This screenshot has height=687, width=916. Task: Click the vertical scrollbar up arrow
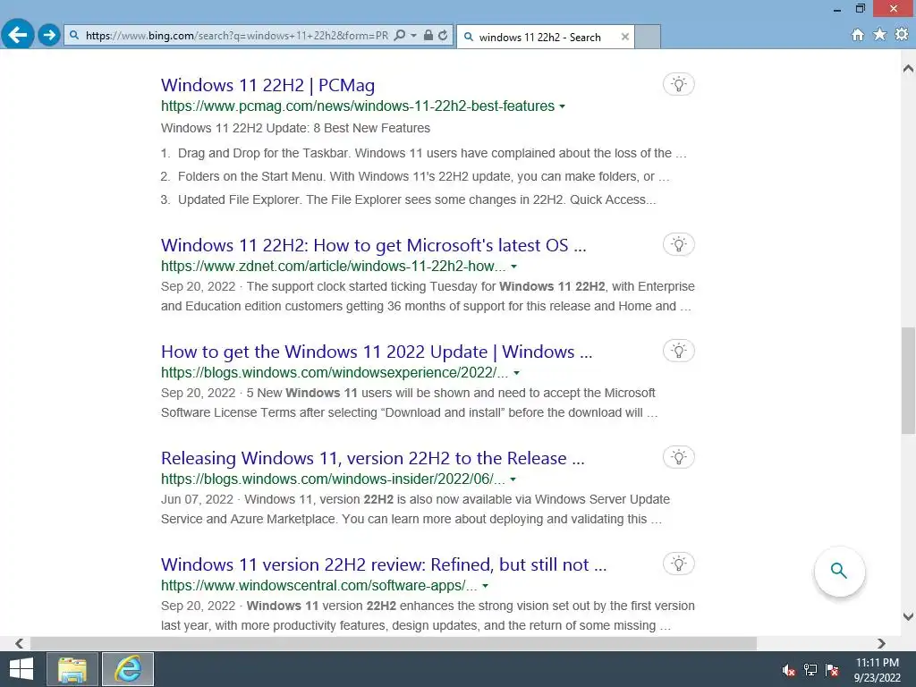coord(908,69)
